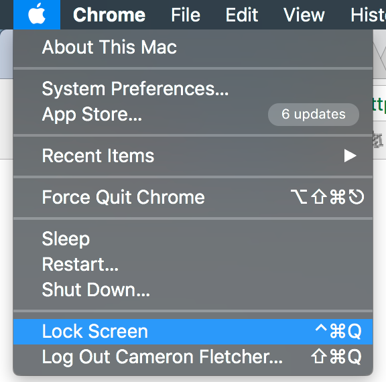
Task: Open the partially visible History menu
Action: point(369,15)
